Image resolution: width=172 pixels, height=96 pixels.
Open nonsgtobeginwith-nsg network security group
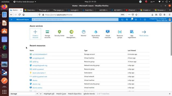[40, 66]
